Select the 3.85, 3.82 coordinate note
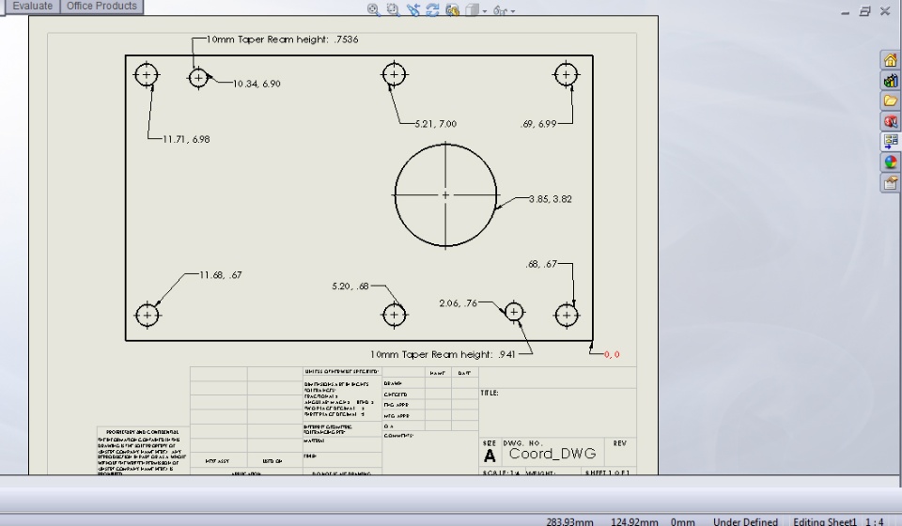 pyautogui.click(x=550, y=199)
